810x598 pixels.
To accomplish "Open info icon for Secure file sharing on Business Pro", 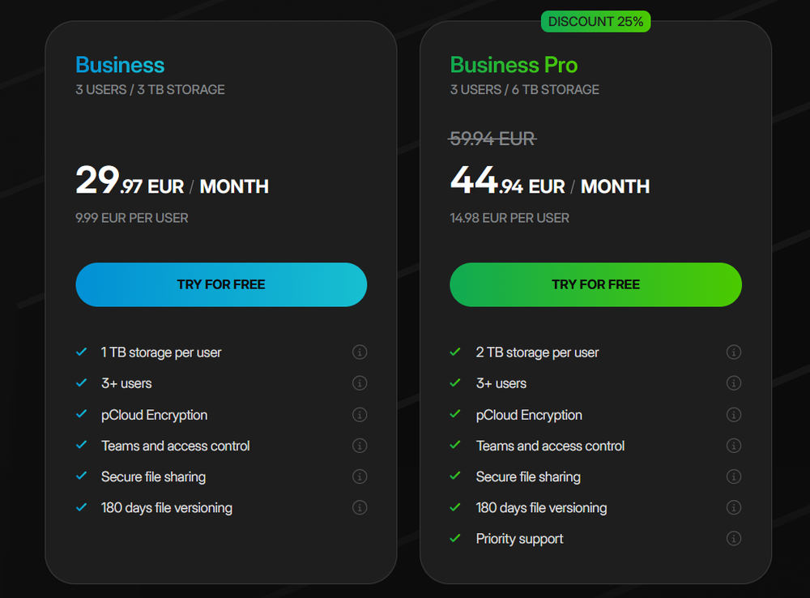I will coord(734,476).
